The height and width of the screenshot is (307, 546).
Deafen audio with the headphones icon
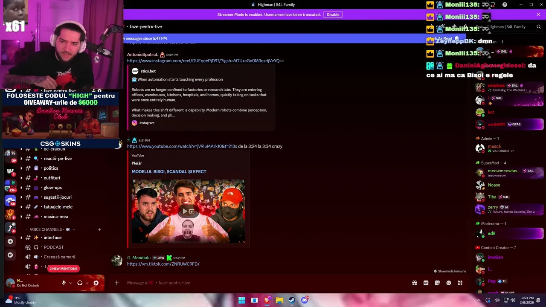pyautogui.click(x=80, y=283)
